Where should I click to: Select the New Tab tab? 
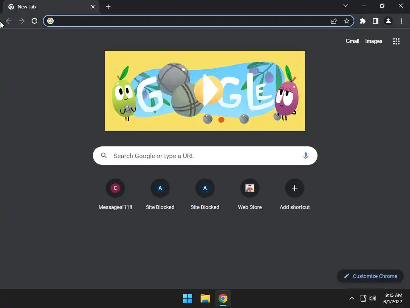click(51, 7)
